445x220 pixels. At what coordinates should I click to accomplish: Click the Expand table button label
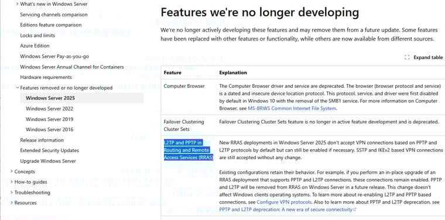point(428,57)
